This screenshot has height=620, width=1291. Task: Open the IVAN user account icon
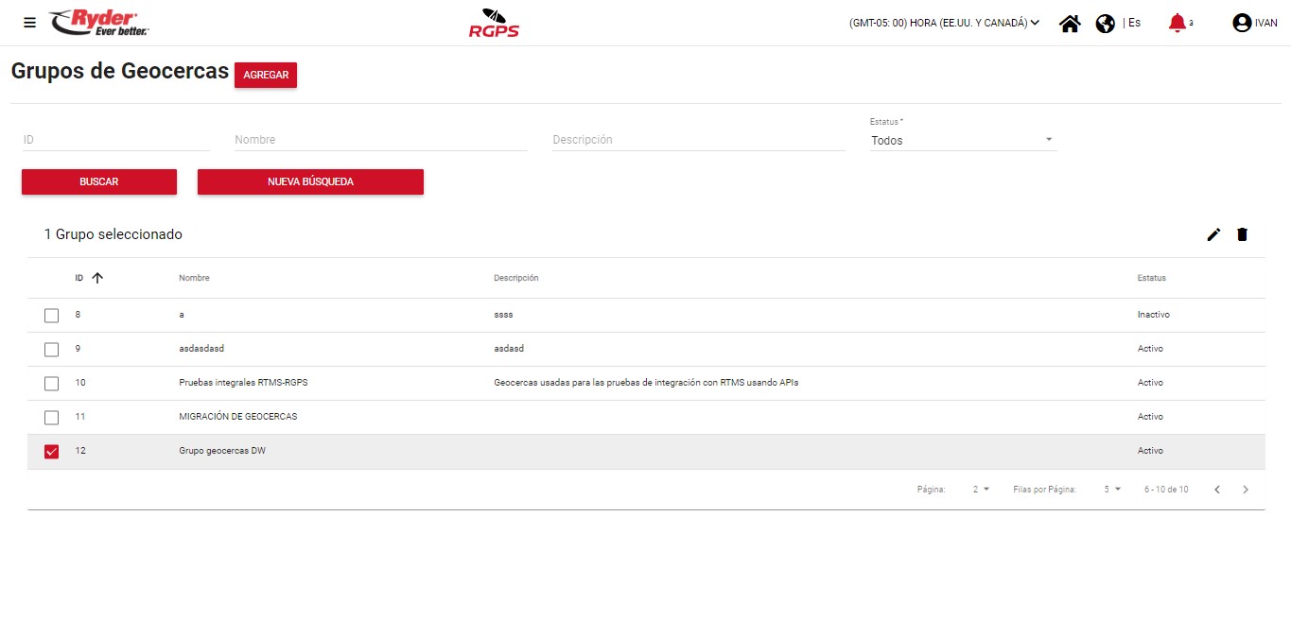[x=1242, y=24]
